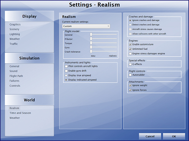The width and height of the screenshot is (189, 141).
Task: Open Graphics settings under Display
Action: 15,24
